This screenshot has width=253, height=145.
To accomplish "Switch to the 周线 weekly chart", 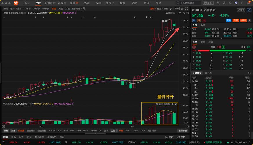I will click(x=61, y=9).
